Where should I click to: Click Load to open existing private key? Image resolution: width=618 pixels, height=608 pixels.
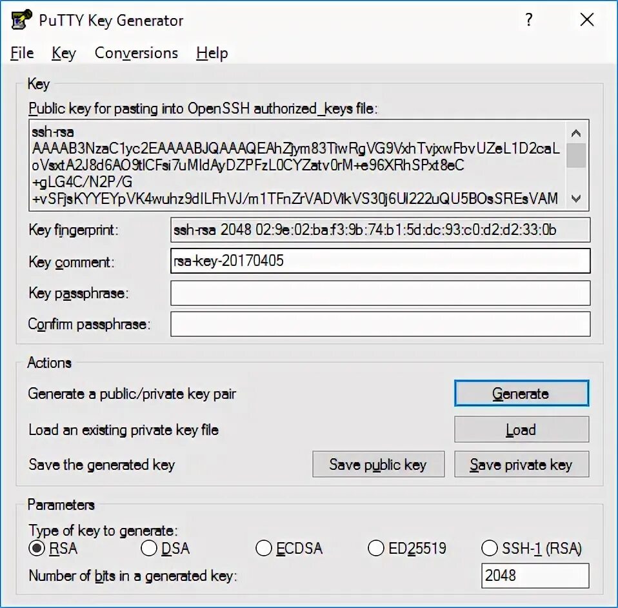(521, 429)
